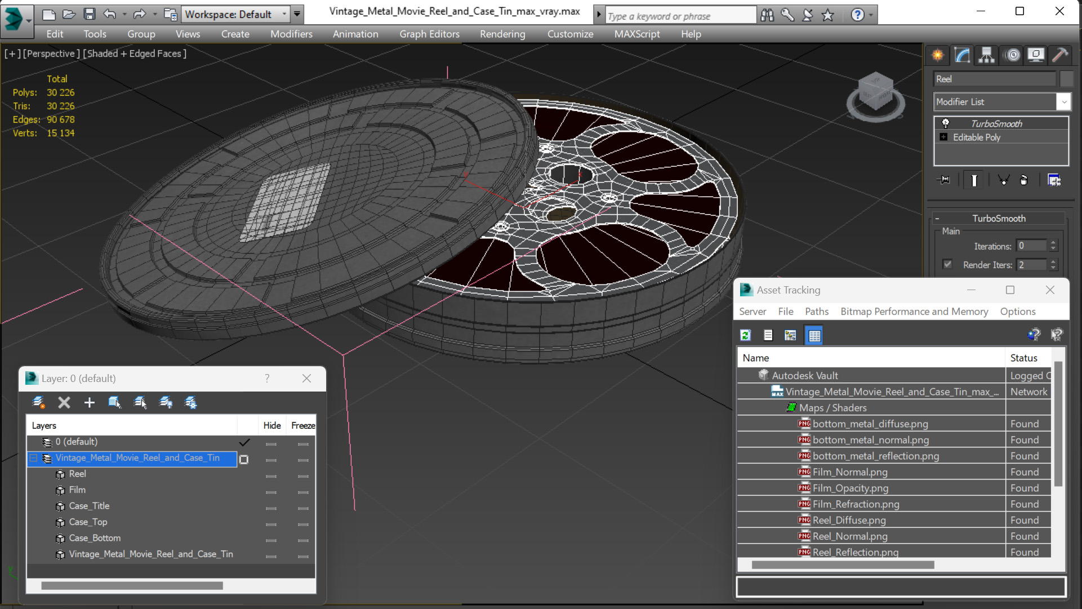Open the Paths menu in Asset Tracking

click(x=816, y=312)
